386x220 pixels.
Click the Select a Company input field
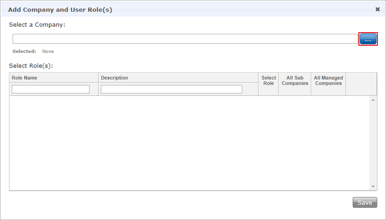pos(185,39)
